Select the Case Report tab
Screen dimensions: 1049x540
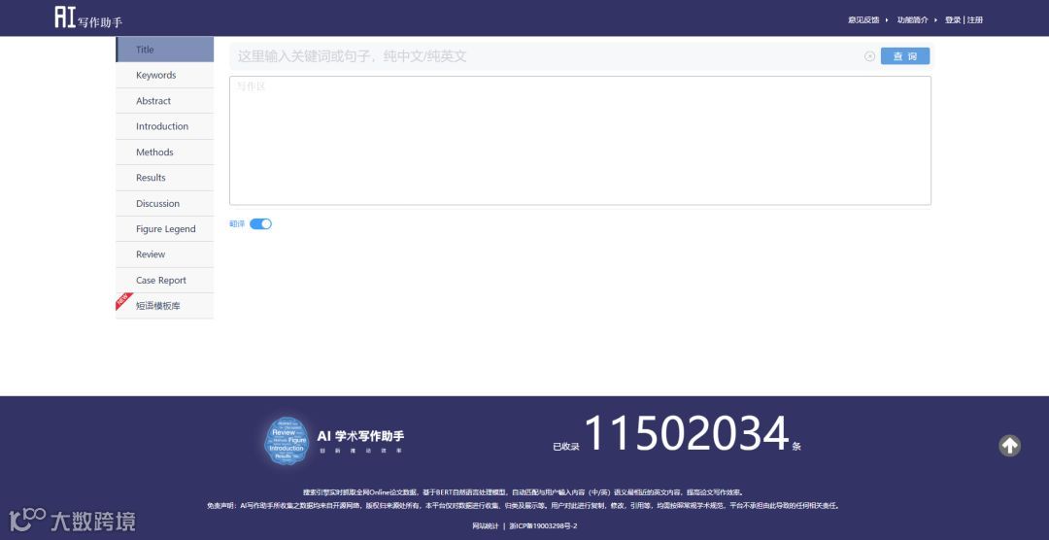[x=164, y=281]
